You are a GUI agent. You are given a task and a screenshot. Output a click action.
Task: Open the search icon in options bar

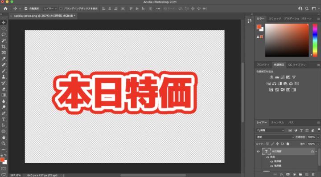click(307, 8)
